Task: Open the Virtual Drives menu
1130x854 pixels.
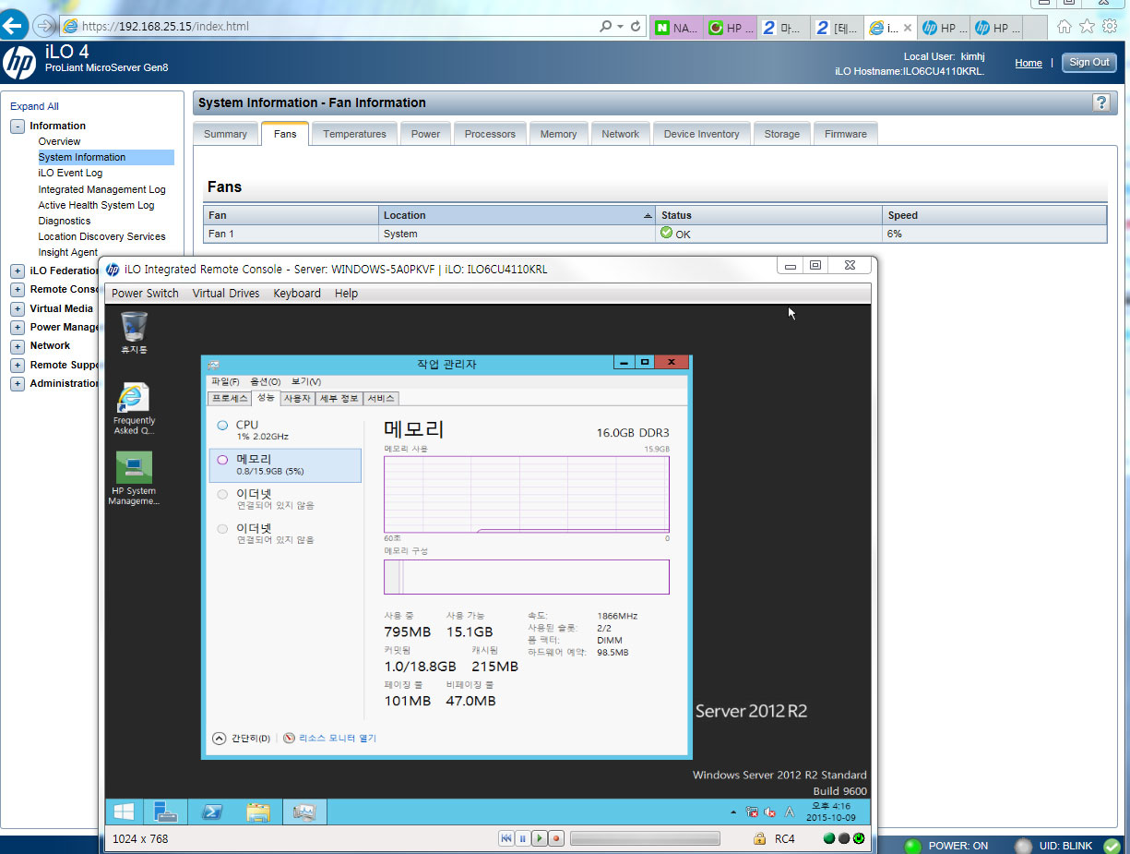Action: tap(225, 294)
